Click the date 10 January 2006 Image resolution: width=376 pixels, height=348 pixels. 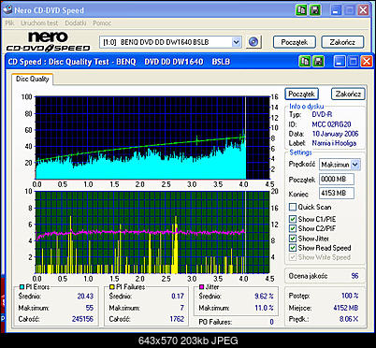[x=335, y=134]
